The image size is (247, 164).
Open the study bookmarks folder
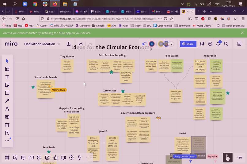135,26
